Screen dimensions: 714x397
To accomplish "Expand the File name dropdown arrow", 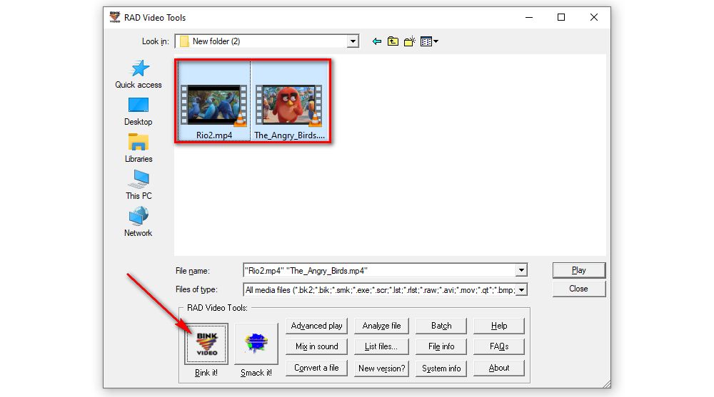I will (521, 271).
